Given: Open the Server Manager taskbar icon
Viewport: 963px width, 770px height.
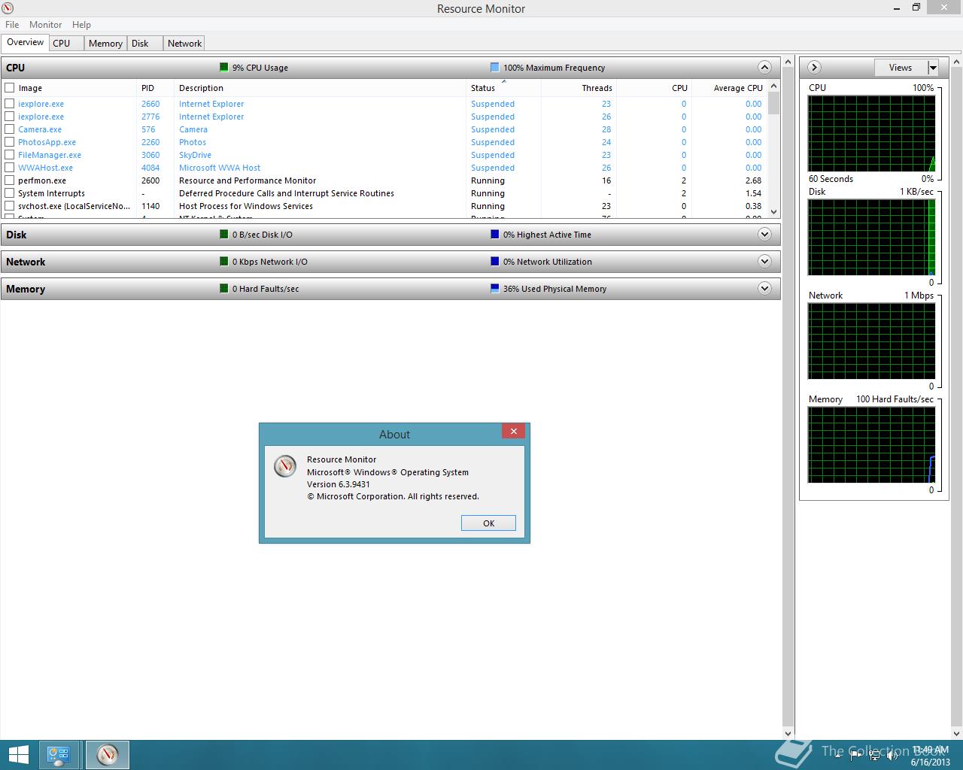Looking at the screenshot, I should (x=59, y=755).
